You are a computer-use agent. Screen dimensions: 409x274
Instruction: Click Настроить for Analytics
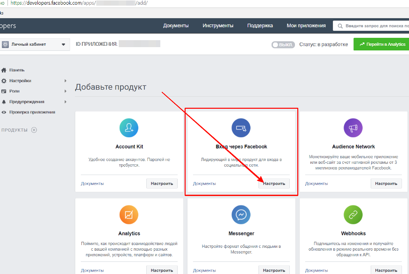tap(162, 270)
